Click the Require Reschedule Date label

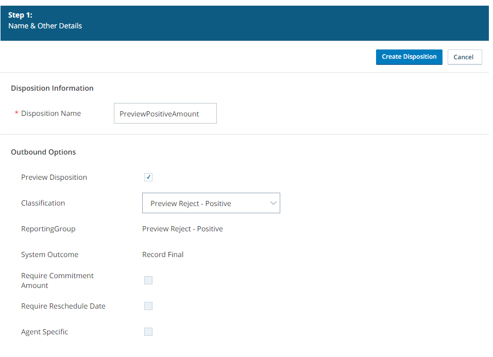coord(63,306)
